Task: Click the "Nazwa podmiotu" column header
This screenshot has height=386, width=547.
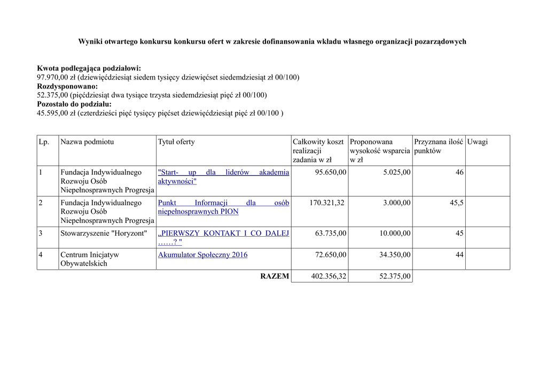Action: click(x=87, y=142)
